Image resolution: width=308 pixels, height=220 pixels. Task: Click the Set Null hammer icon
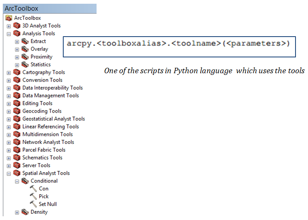(33, 204)
